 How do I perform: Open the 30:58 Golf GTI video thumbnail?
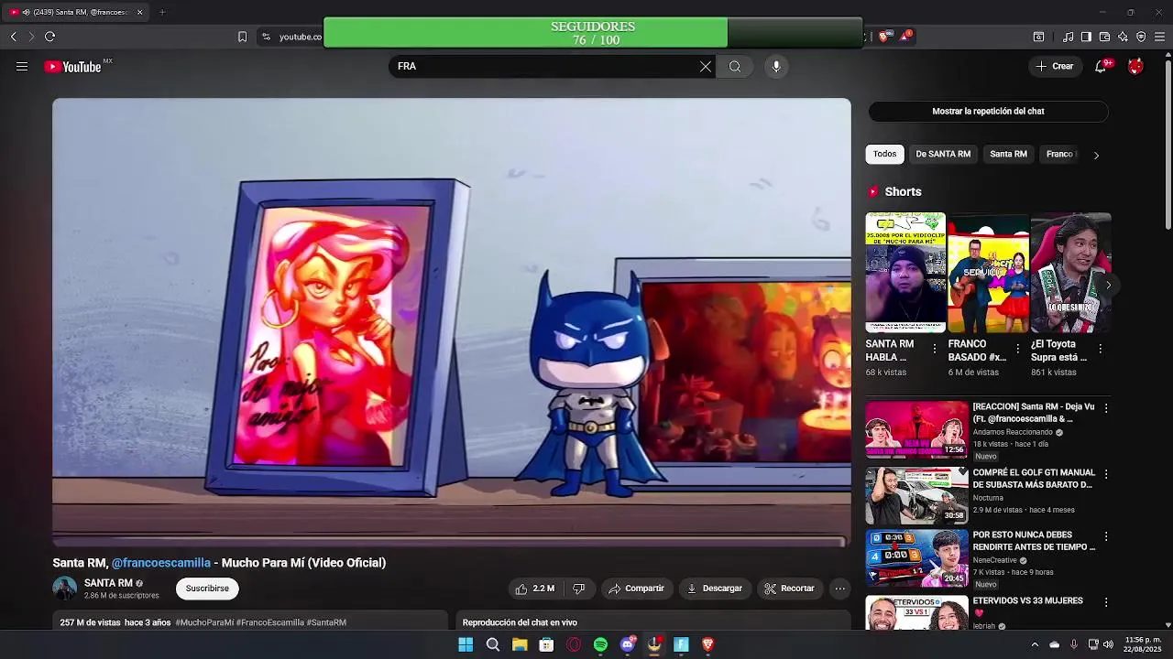(916, 495)
